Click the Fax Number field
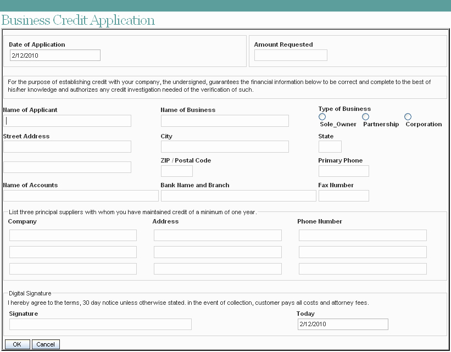The width and height of the screenshot is (451, 352). pyautogui.click(x=344, y=196)
